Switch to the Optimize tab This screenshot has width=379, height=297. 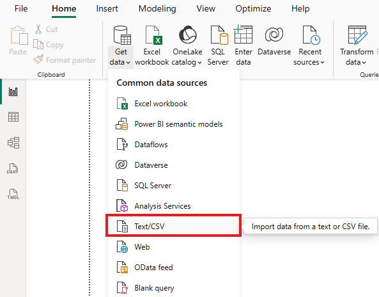[x=253, y=9]
